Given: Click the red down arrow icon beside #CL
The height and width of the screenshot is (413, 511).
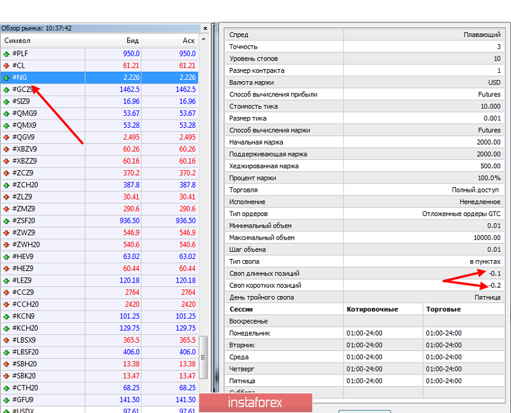Looking at the screenshot, I should pos(6,66).
